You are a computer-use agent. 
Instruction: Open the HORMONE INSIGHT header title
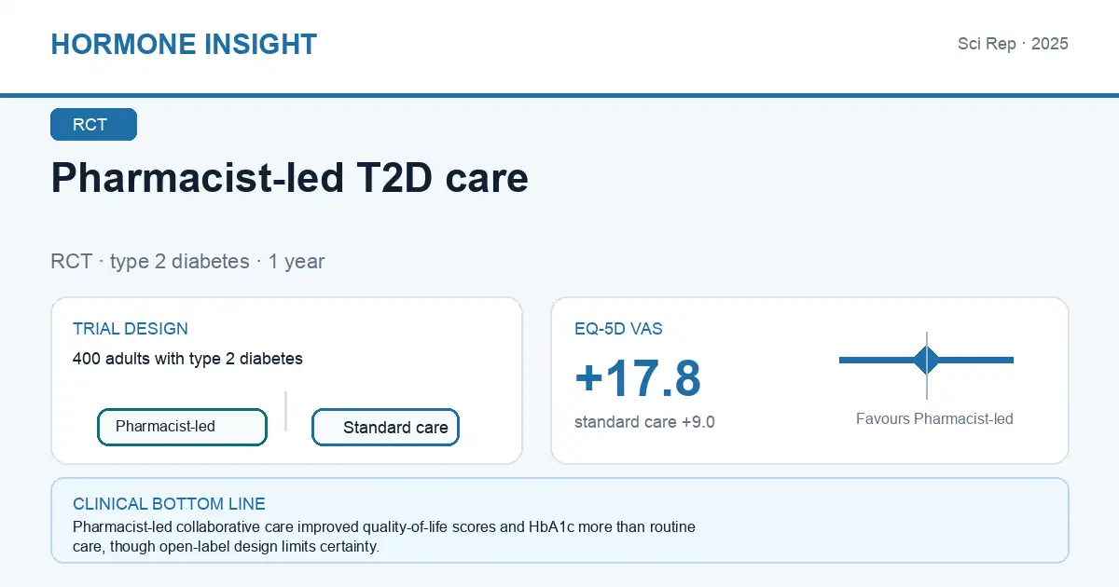point(184,44)
